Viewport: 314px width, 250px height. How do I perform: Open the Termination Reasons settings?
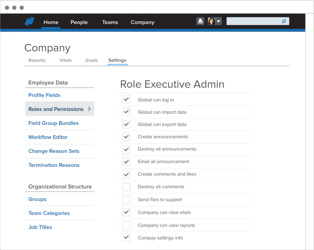(54, 165)
